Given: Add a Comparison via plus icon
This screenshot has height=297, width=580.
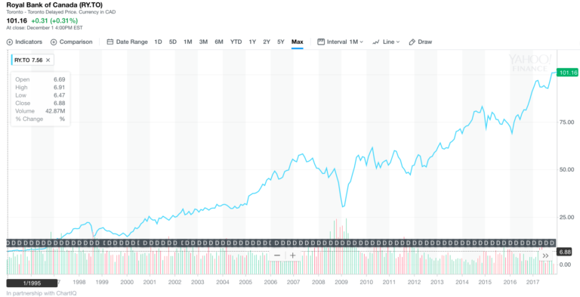Looking at the screenshot, I should pos(54,42).
